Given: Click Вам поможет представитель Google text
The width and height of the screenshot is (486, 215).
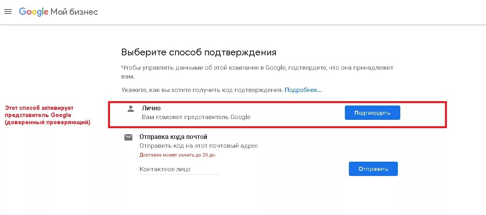Looking at the screenshot, I should point(196,117).
